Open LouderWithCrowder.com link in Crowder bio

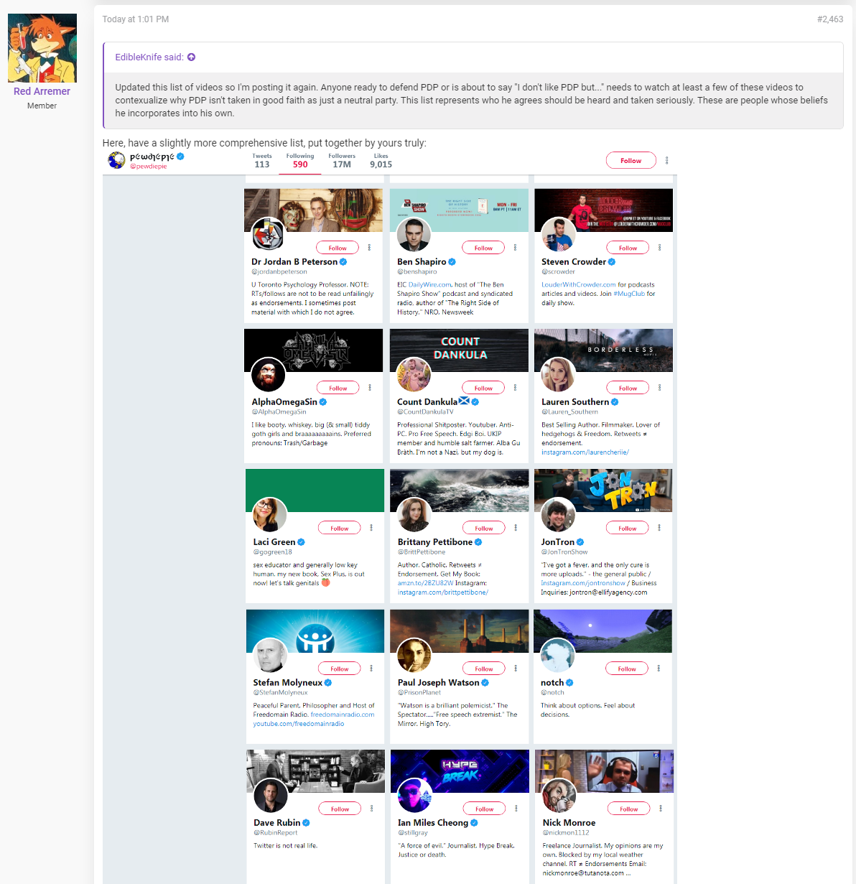579,284
